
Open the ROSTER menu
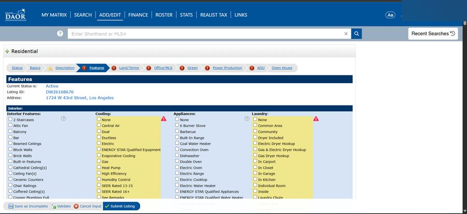(164, 15)
